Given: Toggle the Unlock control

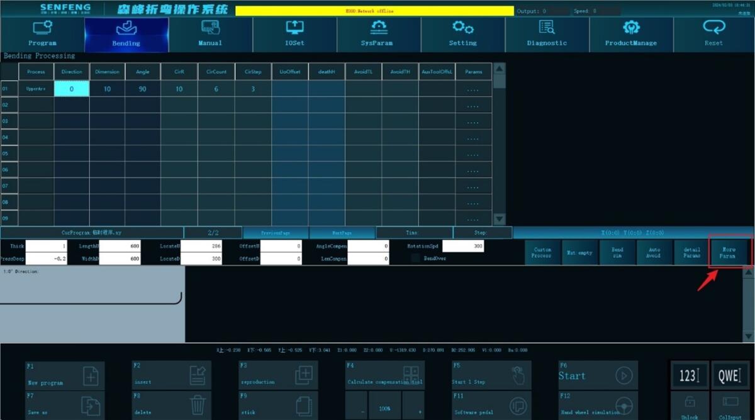Looking at the screenshot, I should click(689, 406).
